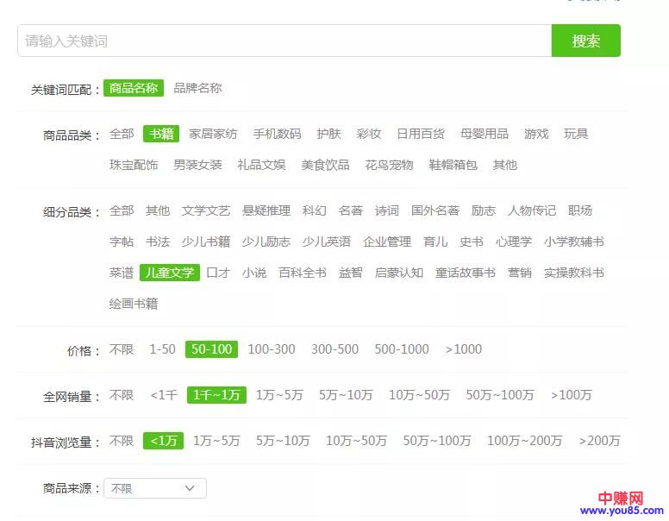Select price filter >1000
The width and height of the screenshot is (669, 521).
(x=463, y=349)
